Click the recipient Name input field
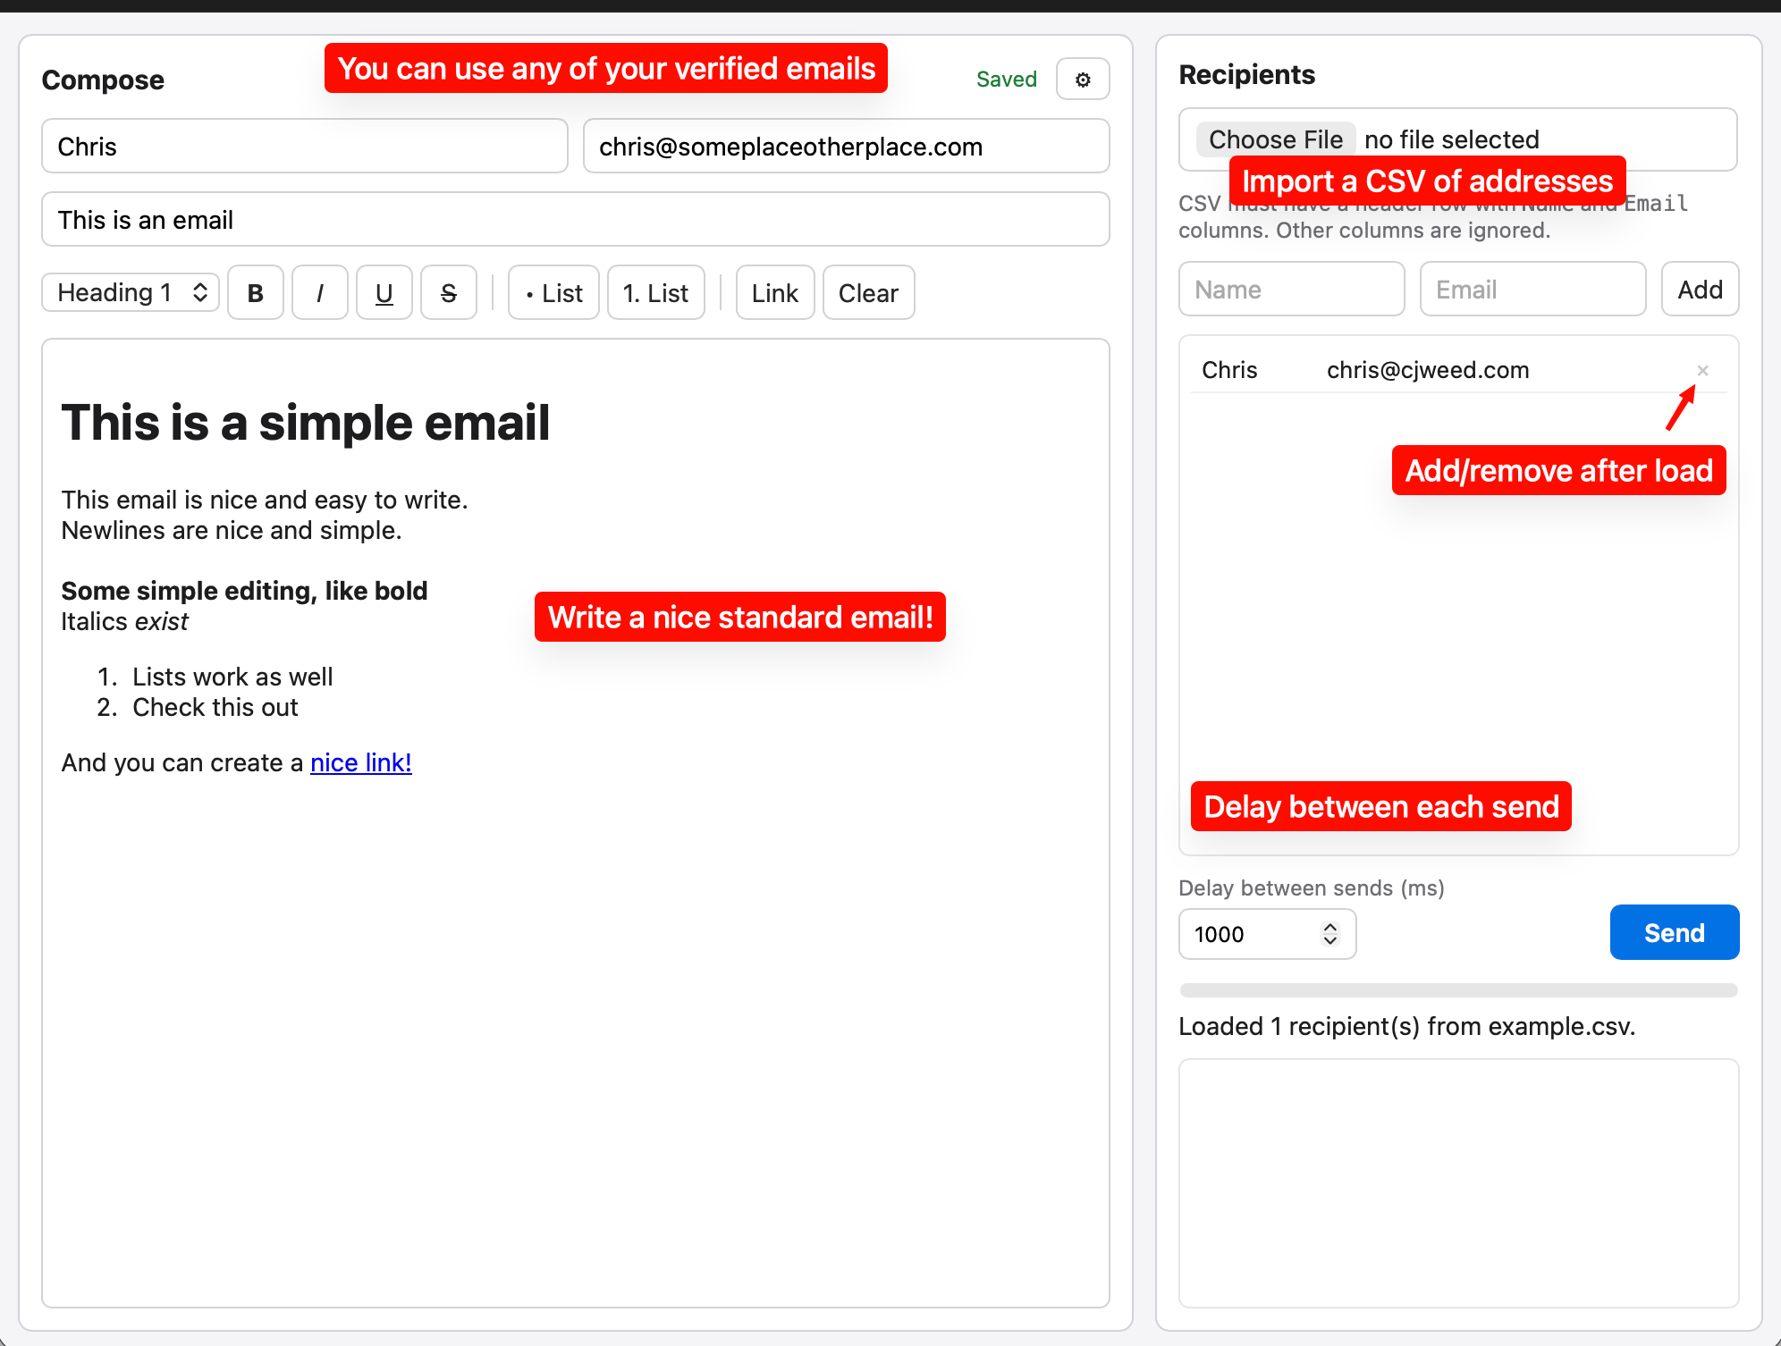 pos(1292,289)
